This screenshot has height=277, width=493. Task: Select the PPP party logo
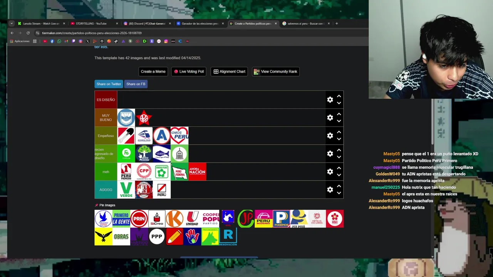click(157, 237)
